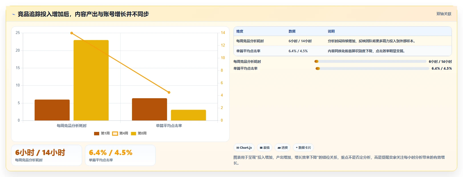Click the description paragraph starting 图表用于呈现
The width and height of the screenshot is (463, 177).
[339, 160]
